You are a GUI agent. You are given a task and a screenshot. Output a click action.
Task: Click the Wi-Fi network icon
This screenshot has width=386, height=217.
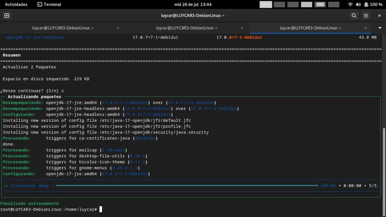point(350,4)
